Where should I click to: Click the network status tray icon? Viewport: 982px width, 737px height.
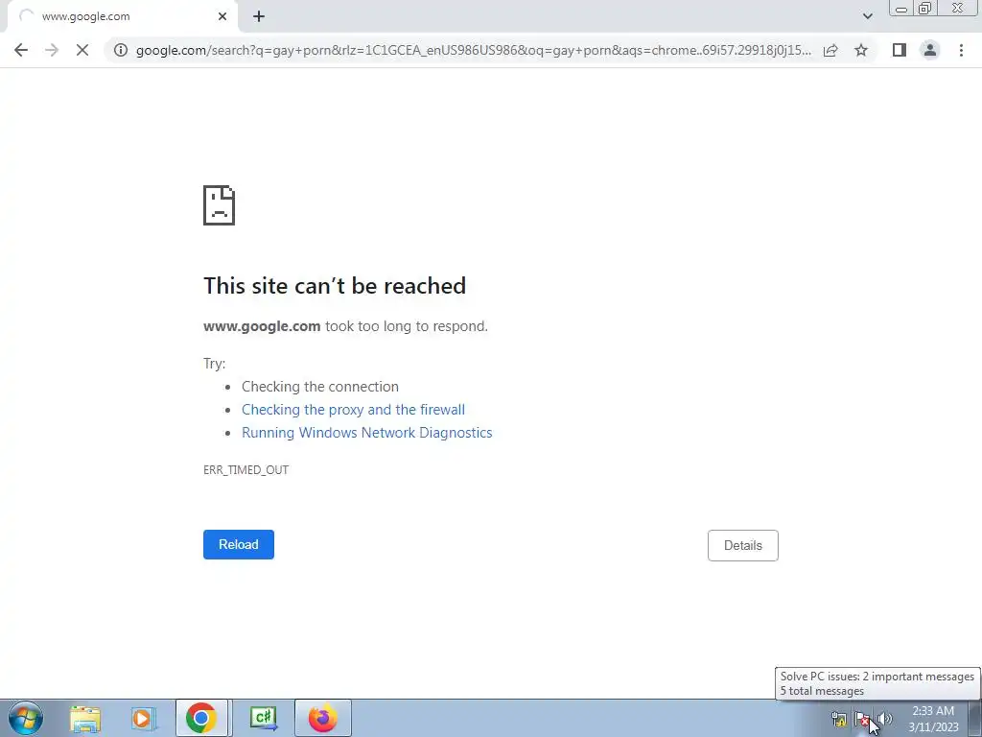point(838,720)
